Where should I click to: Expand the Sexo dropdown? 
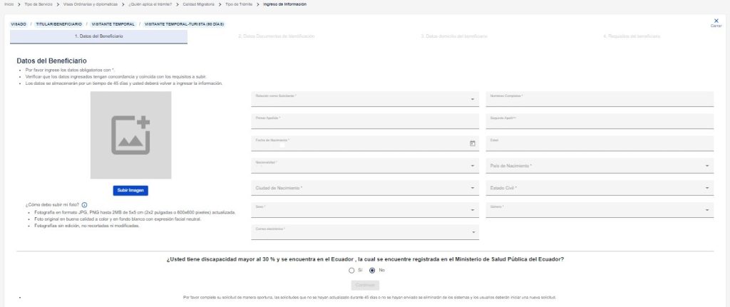pos(365,210)
